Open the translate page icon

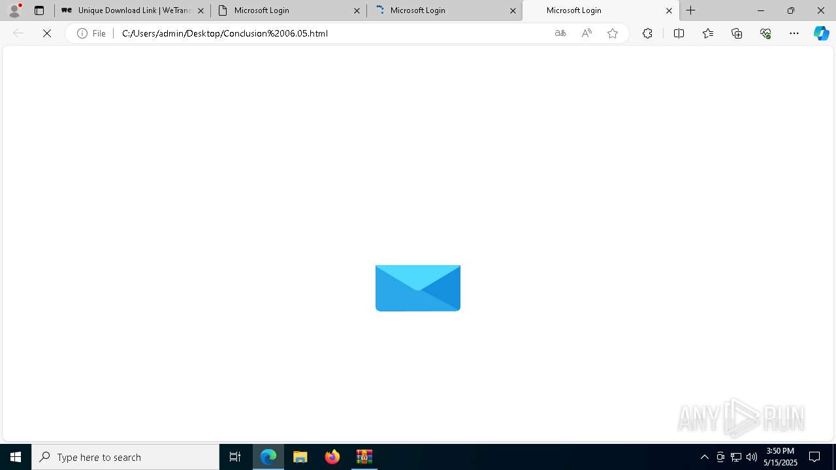coord(560,33)
